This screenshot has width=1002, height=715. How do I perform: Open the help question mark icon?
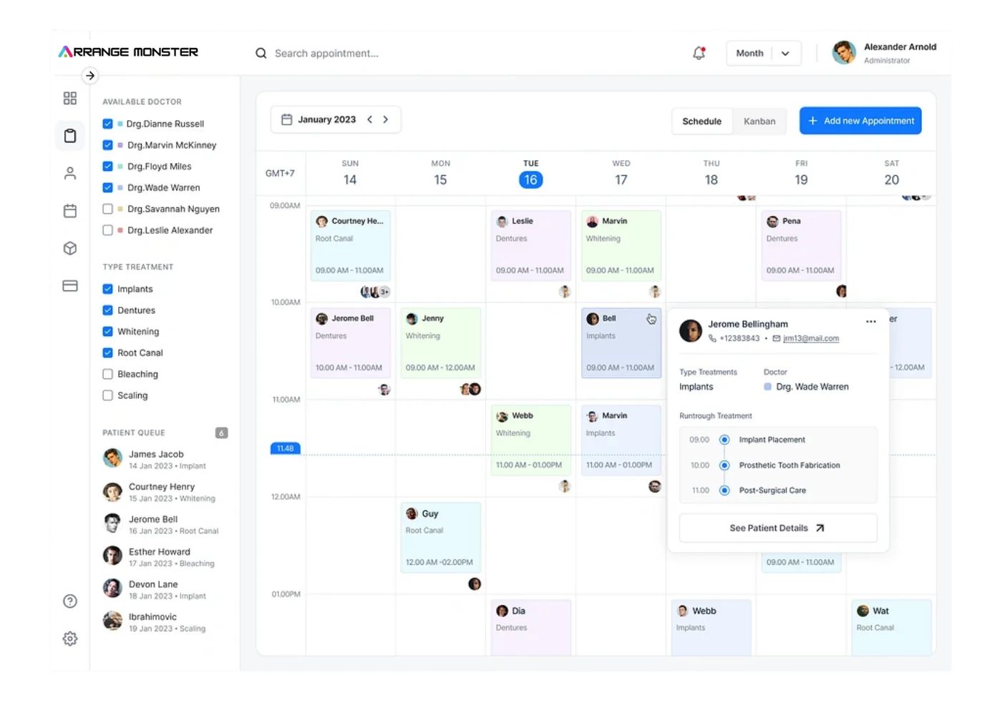click(x=70, y=601)
